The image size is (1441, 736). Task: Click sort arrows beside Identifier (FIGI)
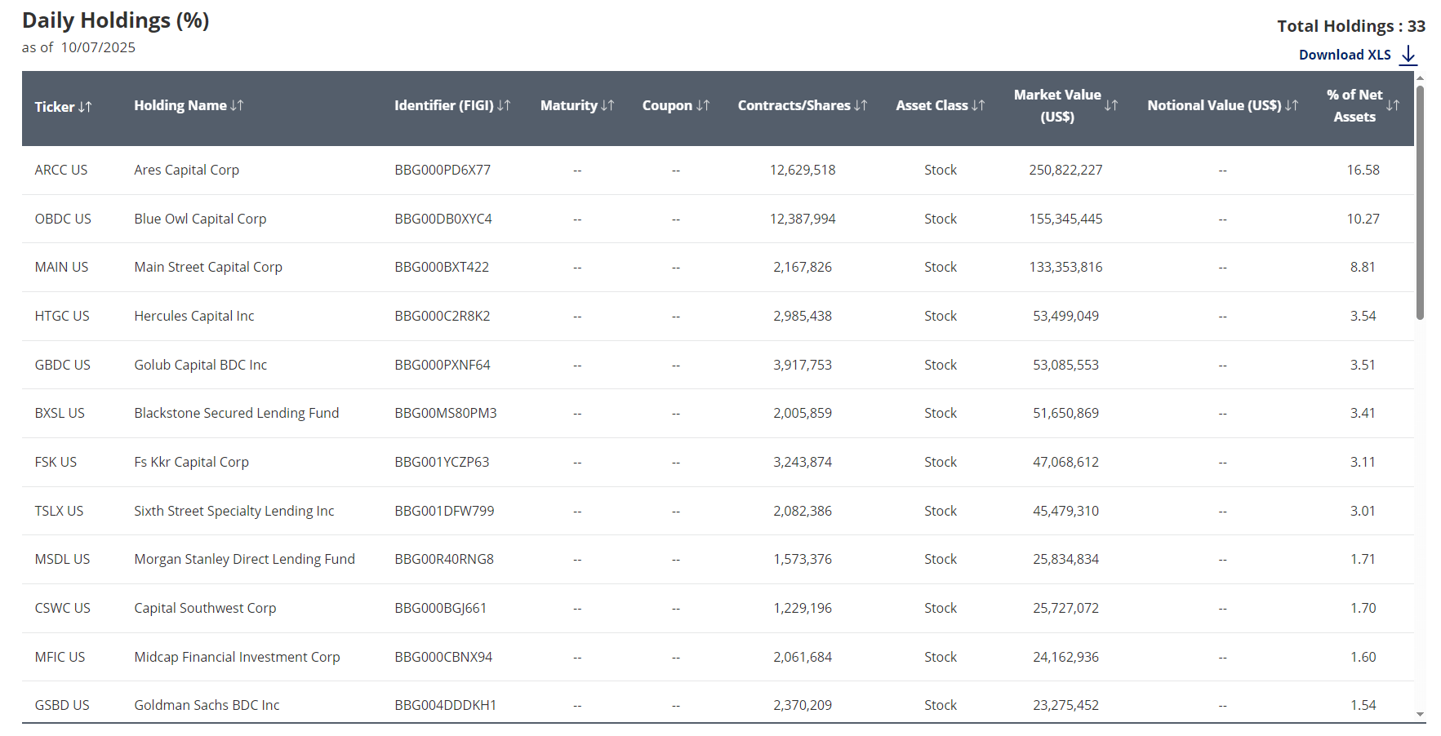(x=504, y=105)
